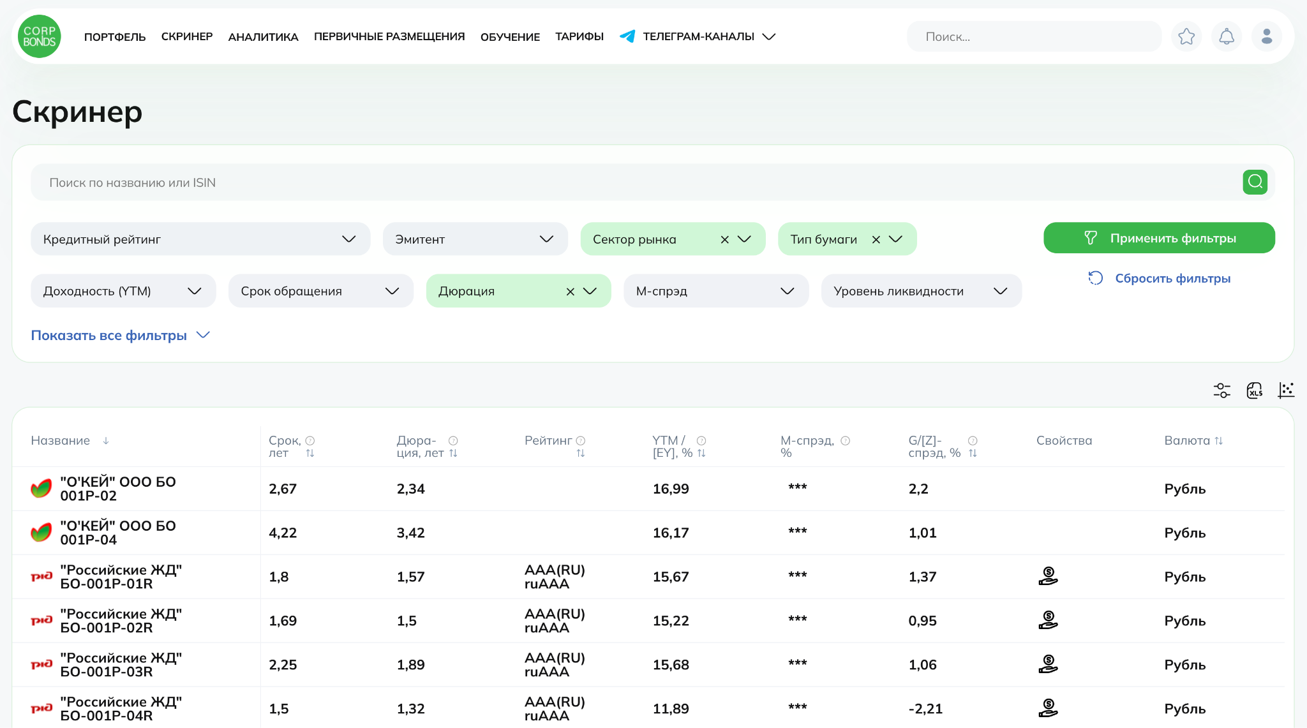This screenshot has width=1307, height=728.
Task: Clear the Дюрация filter
Action: click(570, 291)
